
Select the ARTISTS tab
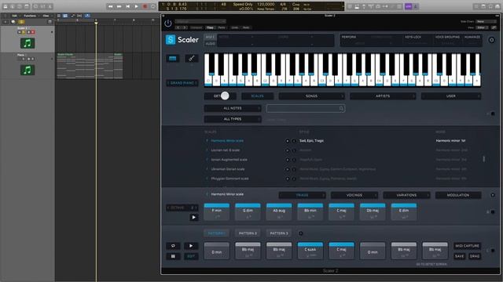(x=383, y=96)
